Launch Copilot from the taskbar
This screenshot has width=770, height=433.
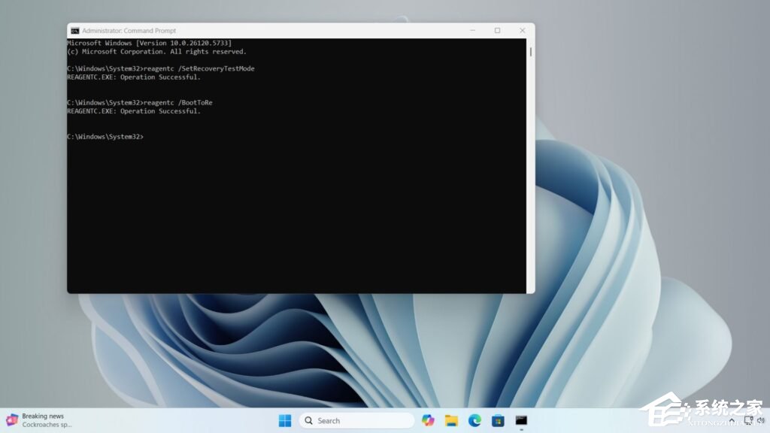(x=428, y=420)
